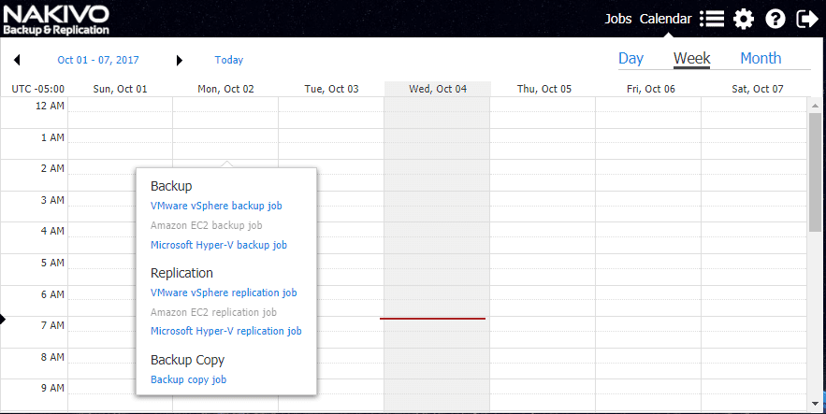Select the disabled Amazon EC2 replication job entry
Viewport: 826px width, 414px height.
(x=213, y=312)
